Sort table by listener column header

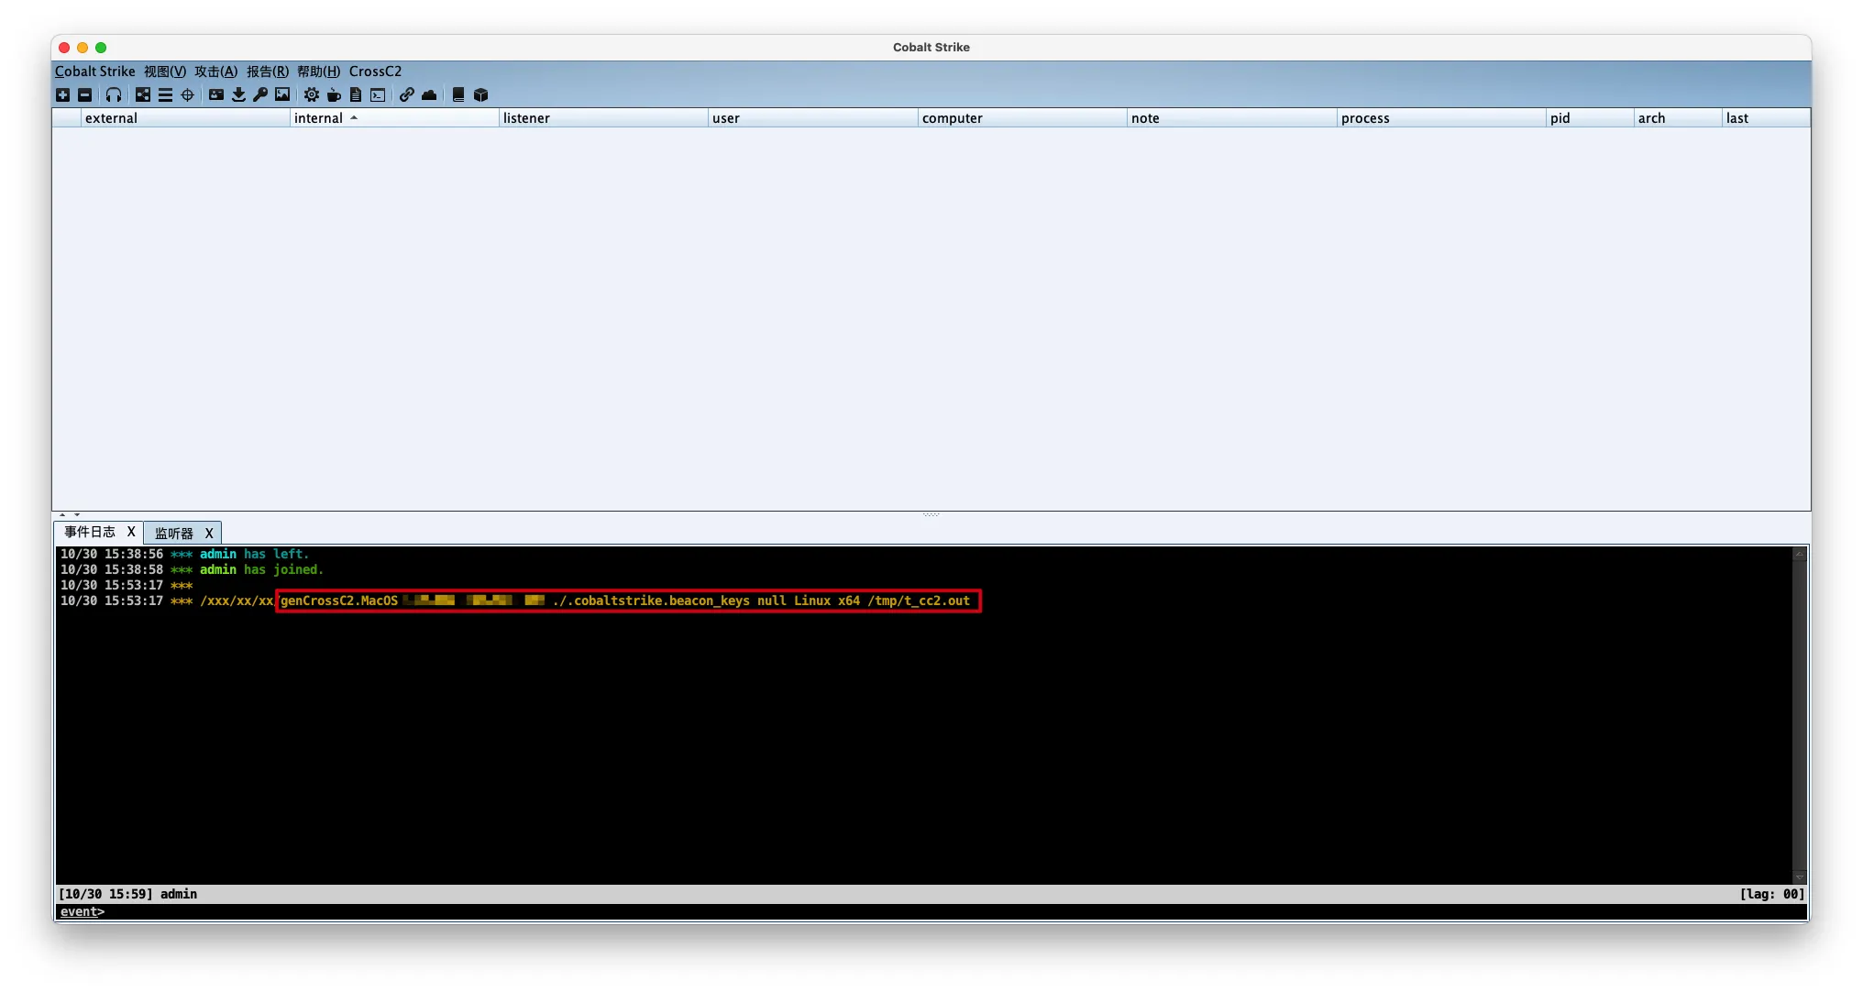(526, 118)
